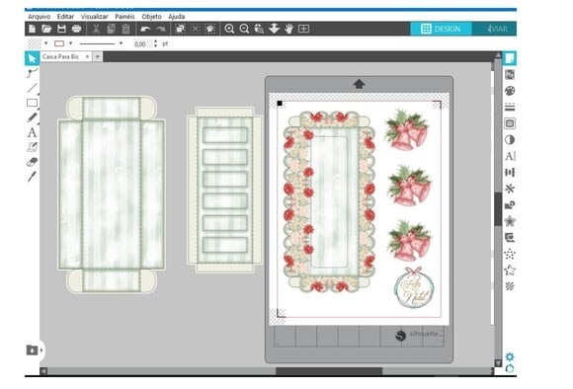Click the Select All icon

180,29
